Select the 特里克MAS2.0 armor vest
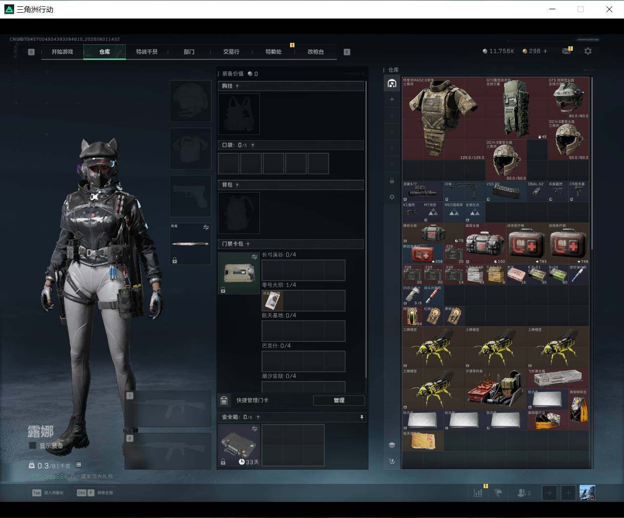 [444, 118]
